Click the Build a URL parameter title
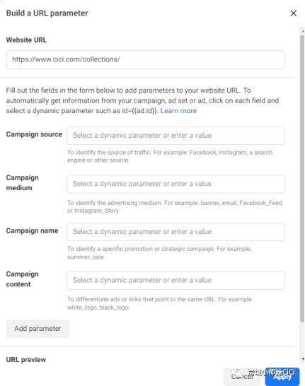Image resolution: width=305 pixels, height=386 pixels. pos(47,13)
